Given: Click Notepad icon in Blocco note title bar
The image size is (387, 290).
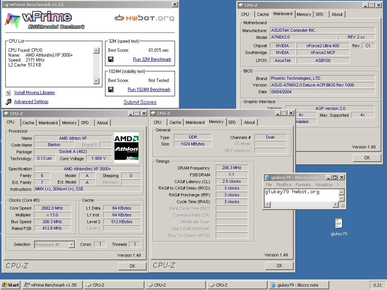Looking at the screenshot, I should pos(267,177).
